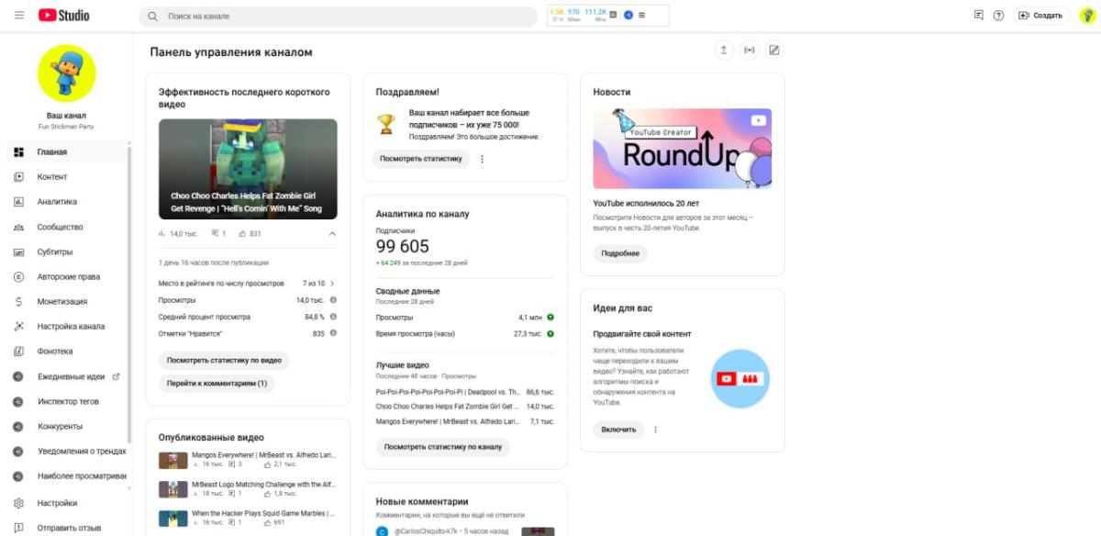Click Посмотреть статистику по видео
1101x536 pixels.
[x=225, y=360]
